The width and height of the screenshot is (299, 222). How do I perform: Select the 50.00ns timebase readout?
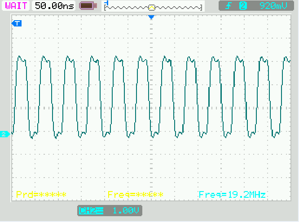pyautogui.click(x=54, y=6)
